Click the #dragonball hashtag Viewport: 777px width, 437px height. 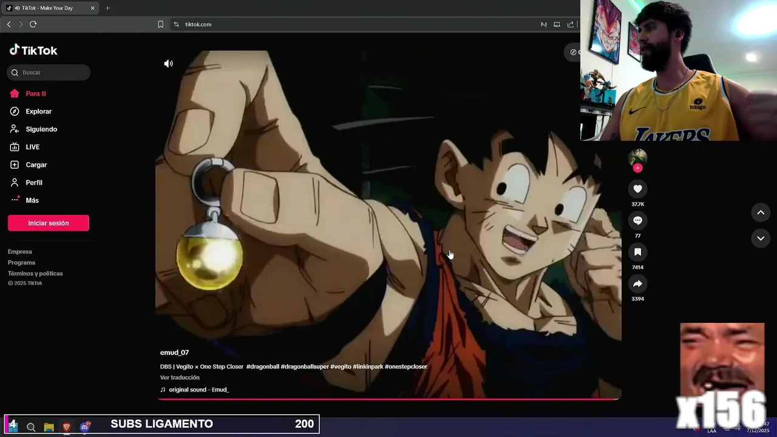263,367
